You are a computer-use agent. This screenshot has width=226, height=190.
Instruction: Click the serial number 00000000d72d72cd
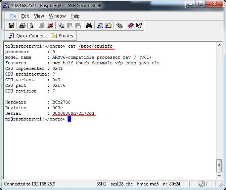(73, 113)
